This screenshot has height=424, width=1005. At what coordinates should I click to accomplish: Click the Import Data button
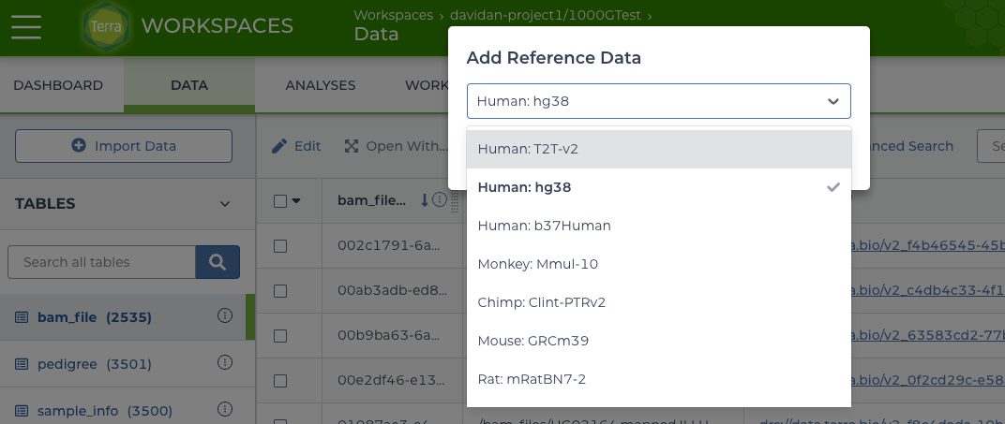[124, 146]
